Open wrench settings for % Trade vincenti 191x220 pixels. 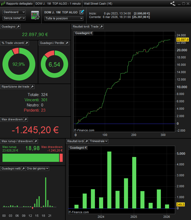(27, 43)
